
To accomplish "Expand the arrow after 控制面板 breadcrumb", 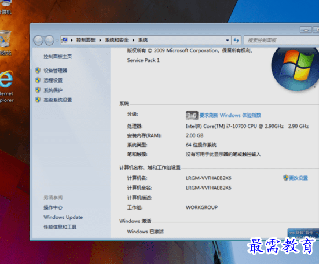I will click(100, 41).
